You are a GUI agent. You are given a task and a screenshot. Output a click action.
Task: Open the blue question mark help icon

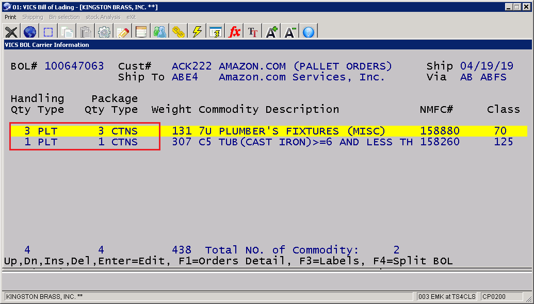pos(309,32)
